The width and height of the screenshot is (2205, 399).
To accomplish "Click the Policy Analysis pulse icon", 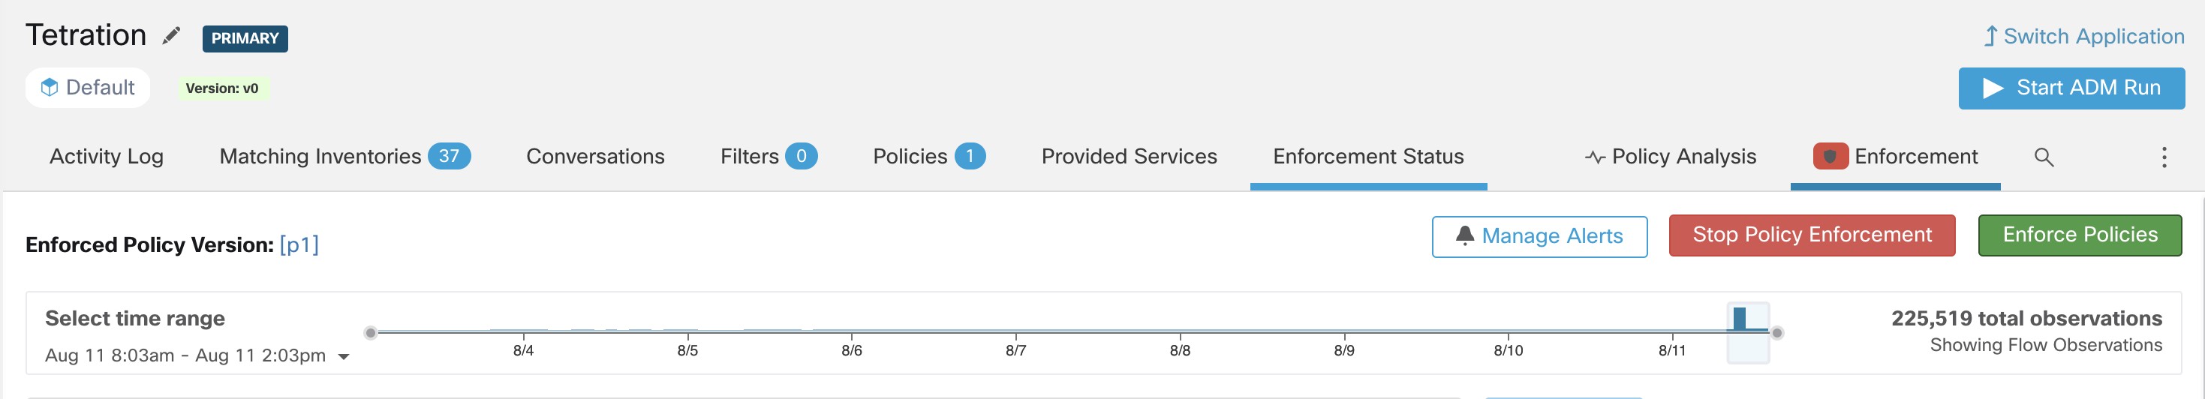I will click(1595, 157).
